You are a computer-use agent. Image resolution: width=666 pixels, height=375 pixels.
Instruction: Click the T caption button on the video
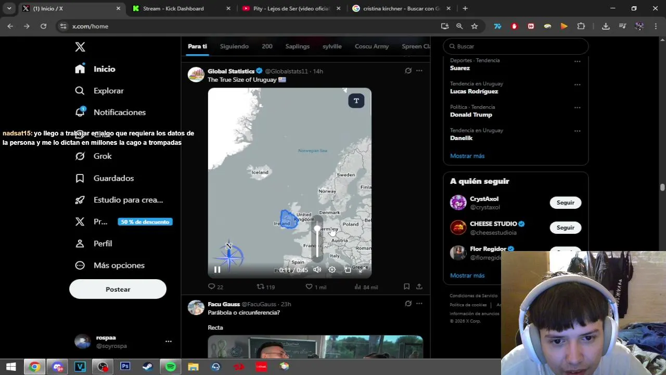[x=356, y=101]
